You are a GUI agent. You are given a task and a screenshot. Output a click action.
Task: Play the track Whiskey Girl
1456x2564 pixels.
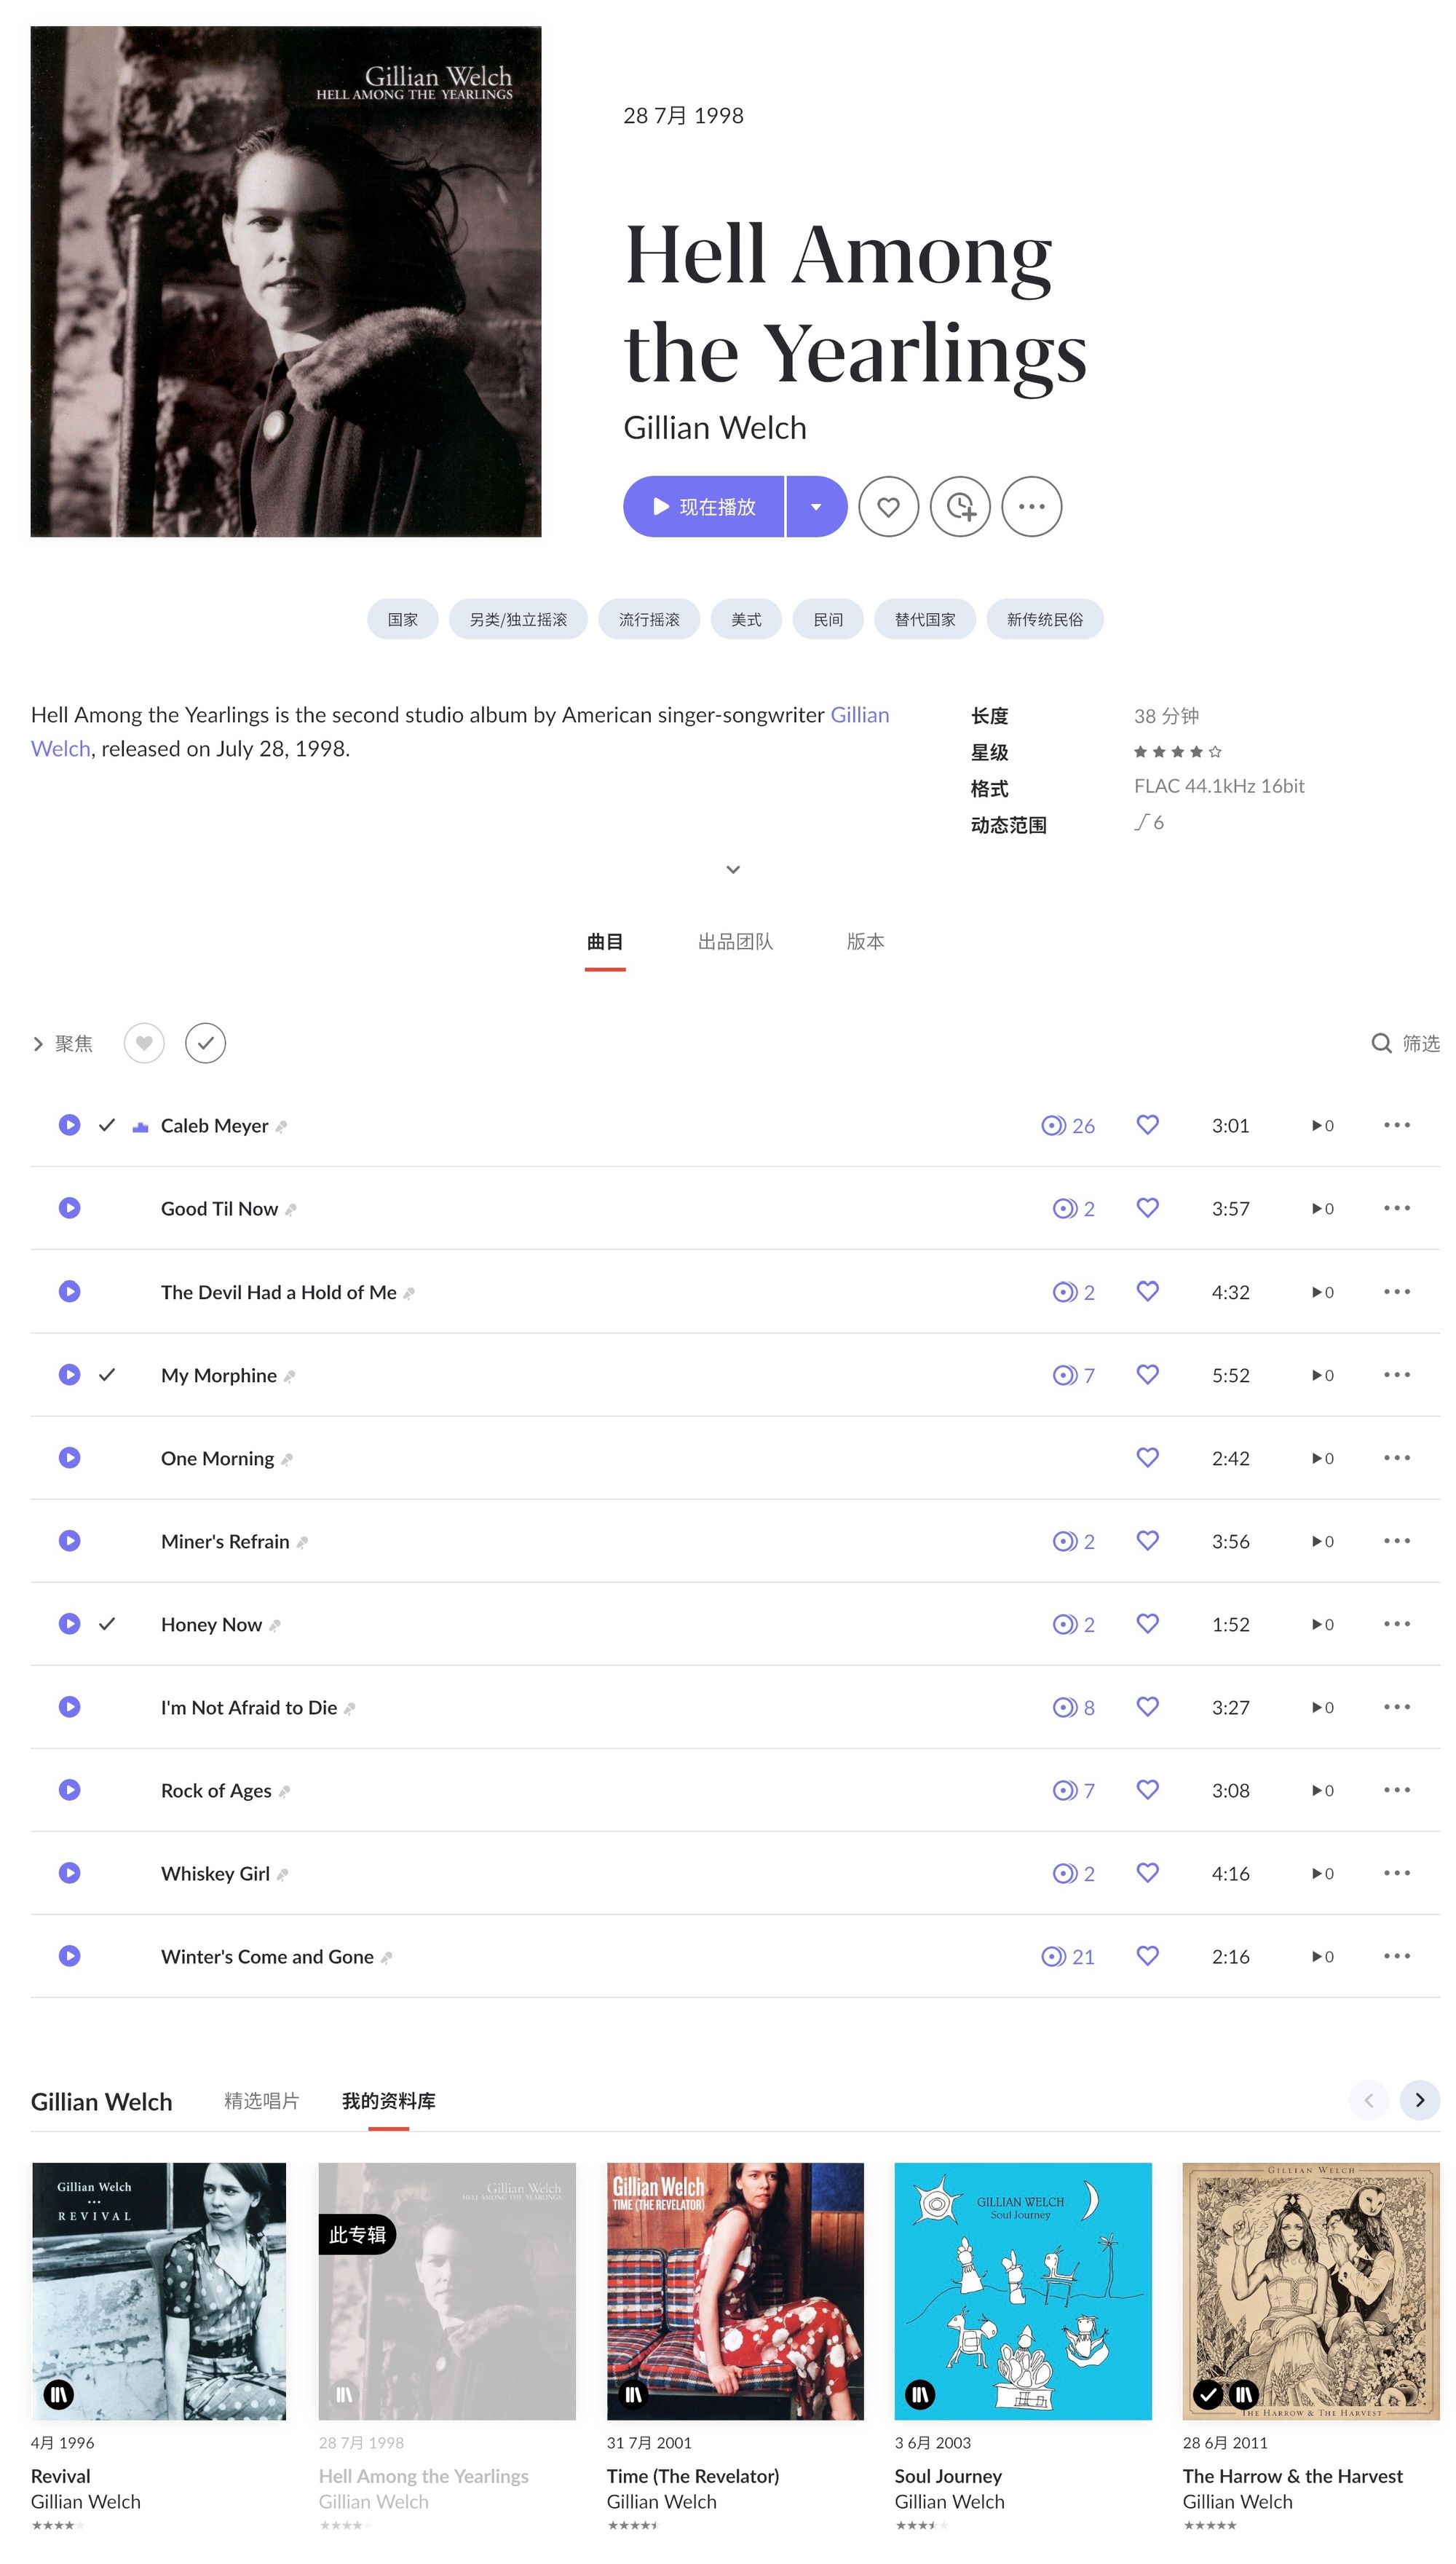[69, 1872]
